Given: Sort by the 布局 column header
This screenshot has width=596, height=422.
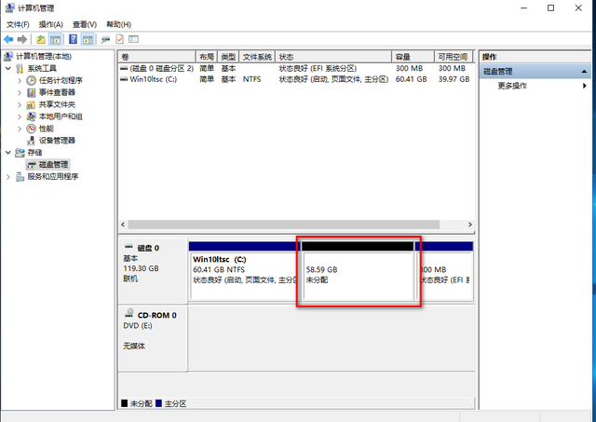Looking at the screenshot, I should click(x=207, y=57).
